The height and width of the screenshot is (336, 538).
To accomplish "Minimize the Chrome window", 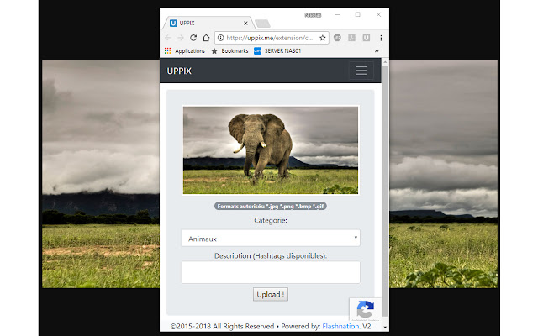I will pos(337,14).
